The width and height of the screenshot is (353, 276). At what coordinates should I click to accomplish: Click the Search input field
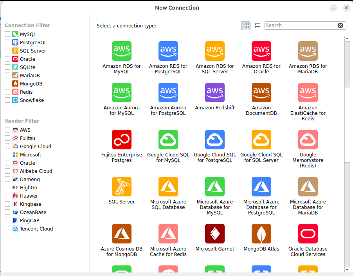click(x=300, y=25)
